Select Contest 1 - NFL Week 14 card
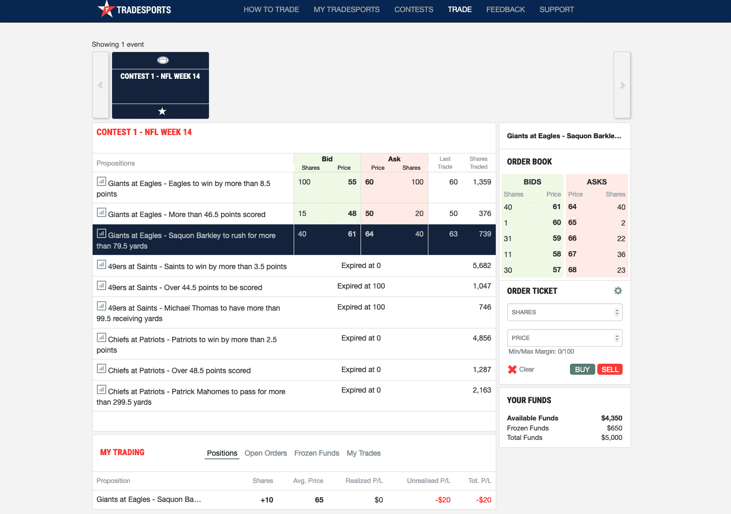This screenshot has height=514, width=731. 161,85
